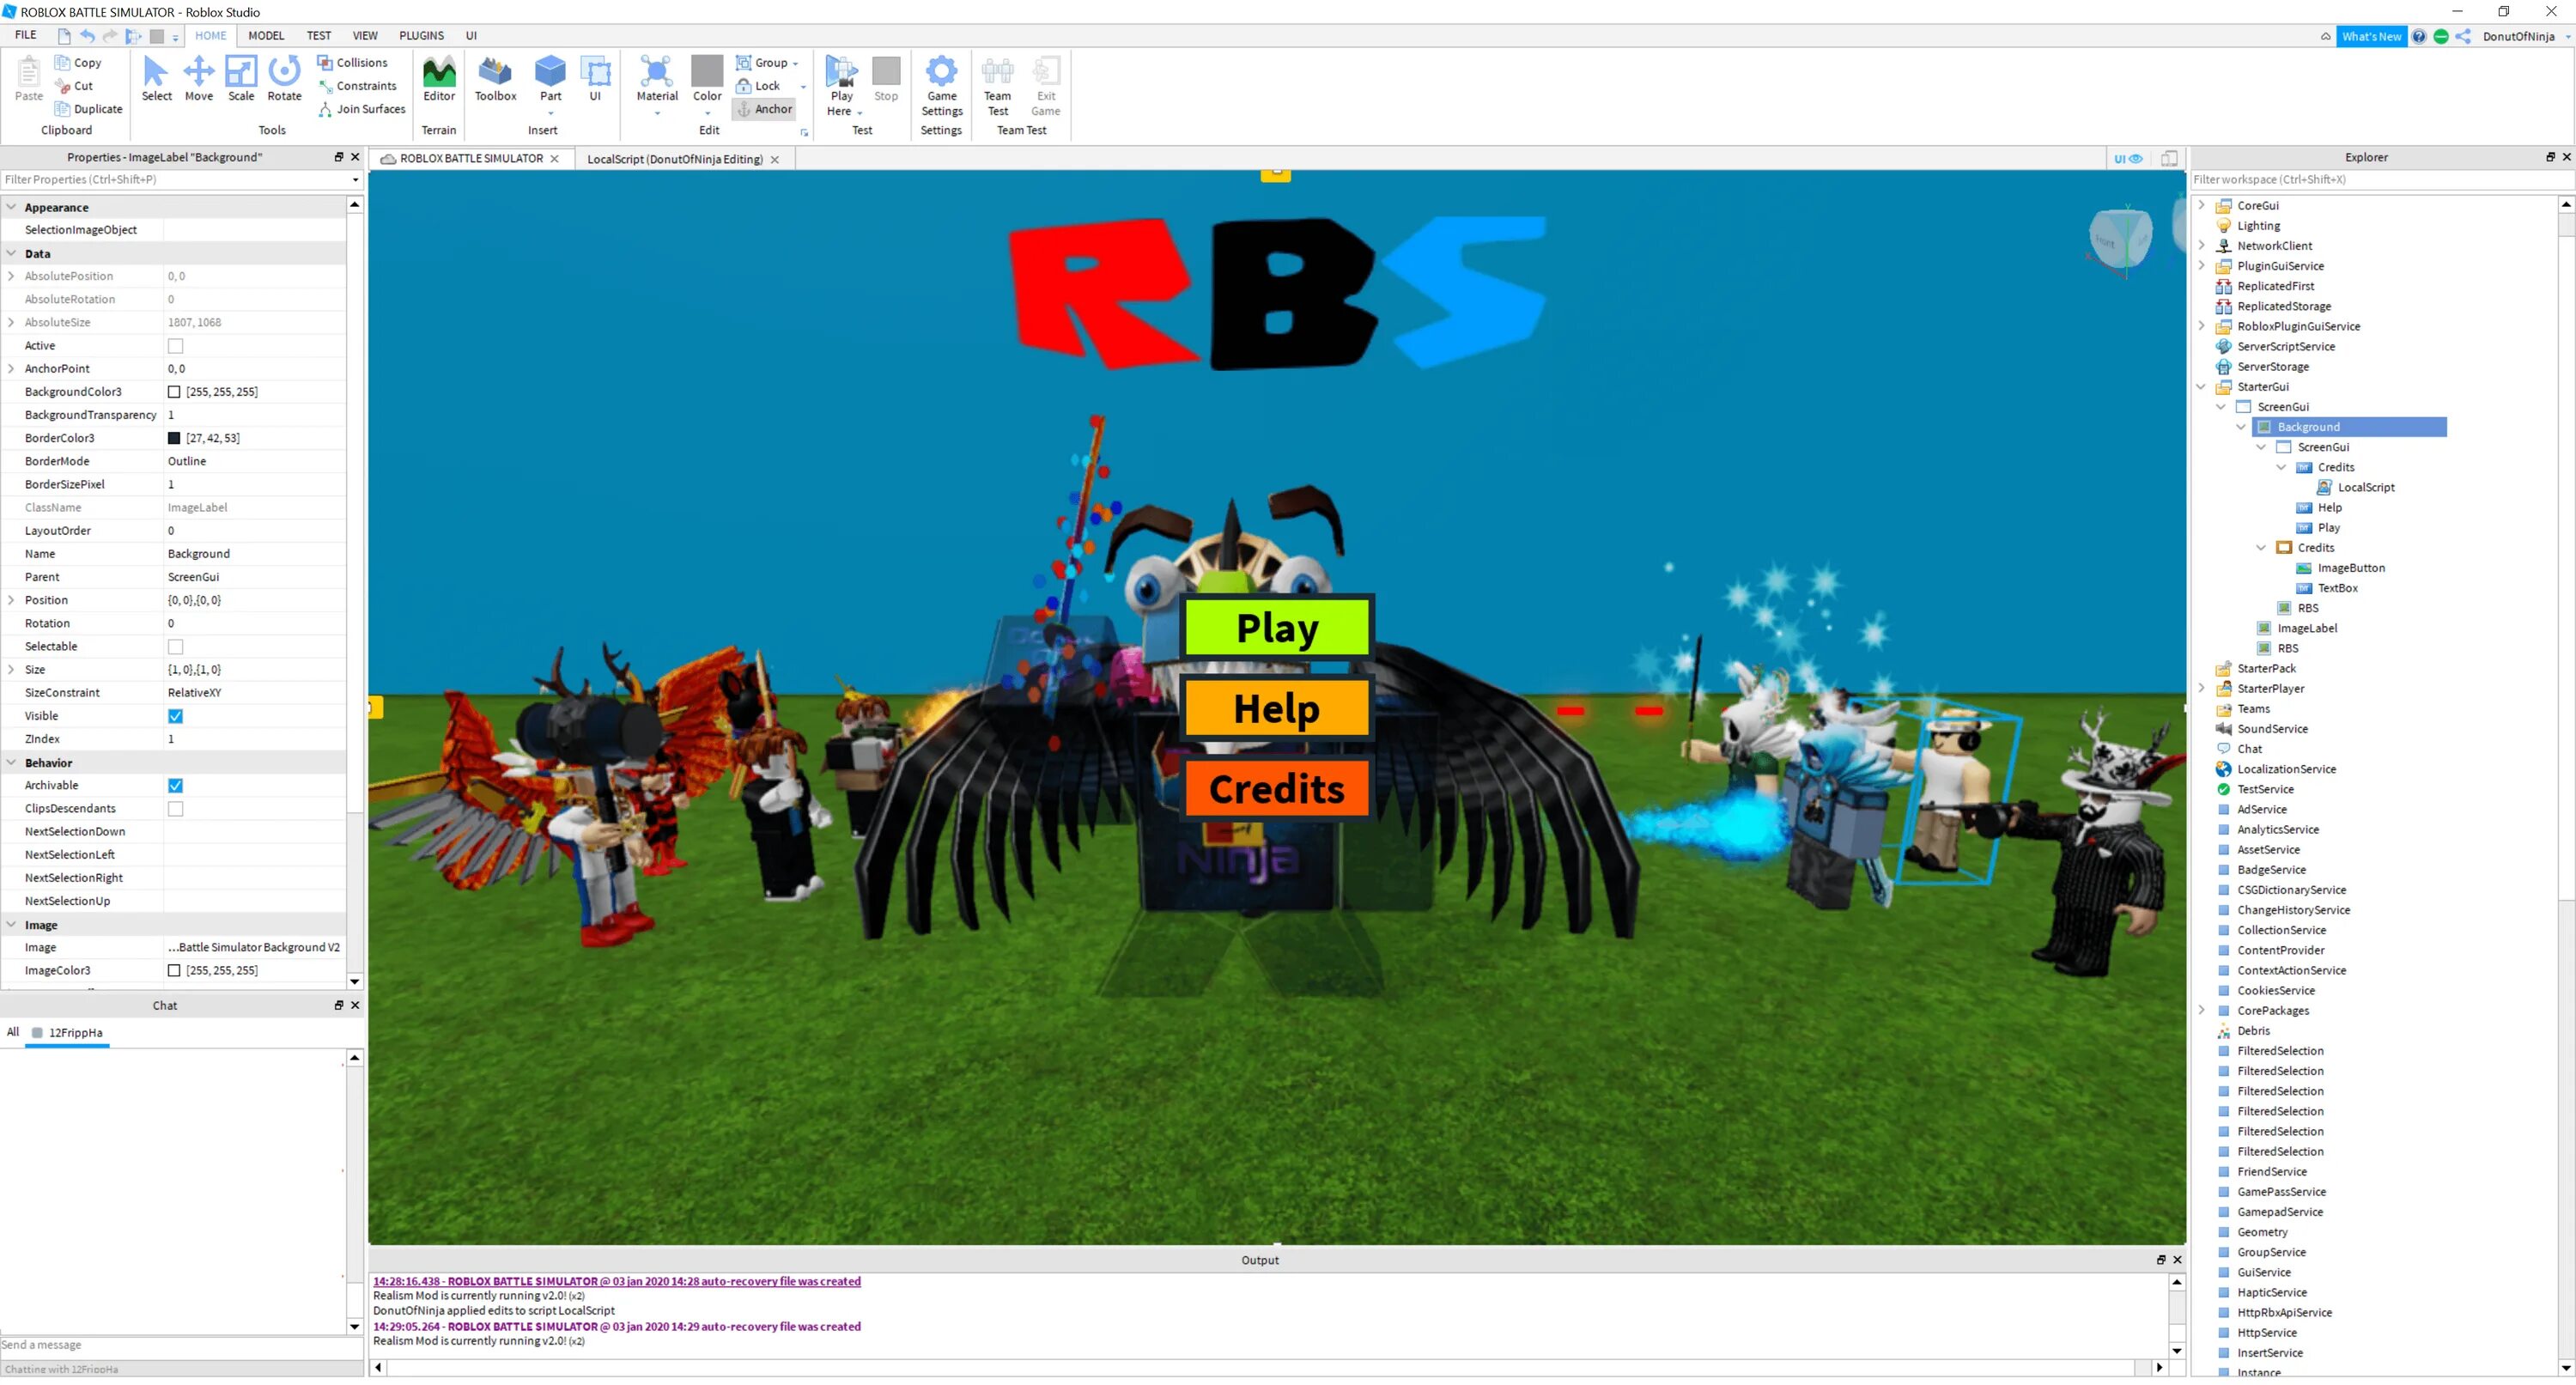Toggle the ClipsDescendants checkbox
The height and width of the screenshot is (1385, 2576).
pyautogui.click(x=175, y=809)
